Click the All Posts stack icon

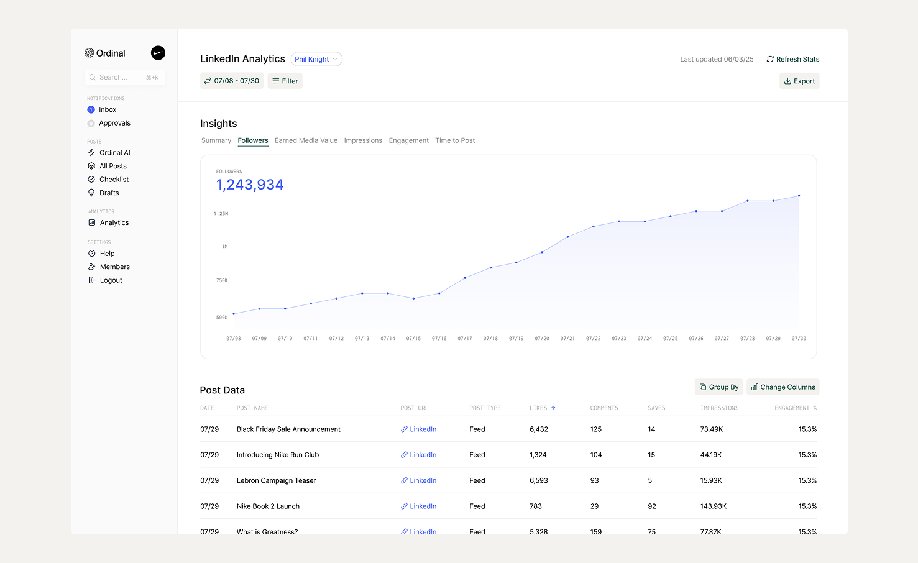tap(91, 166)
